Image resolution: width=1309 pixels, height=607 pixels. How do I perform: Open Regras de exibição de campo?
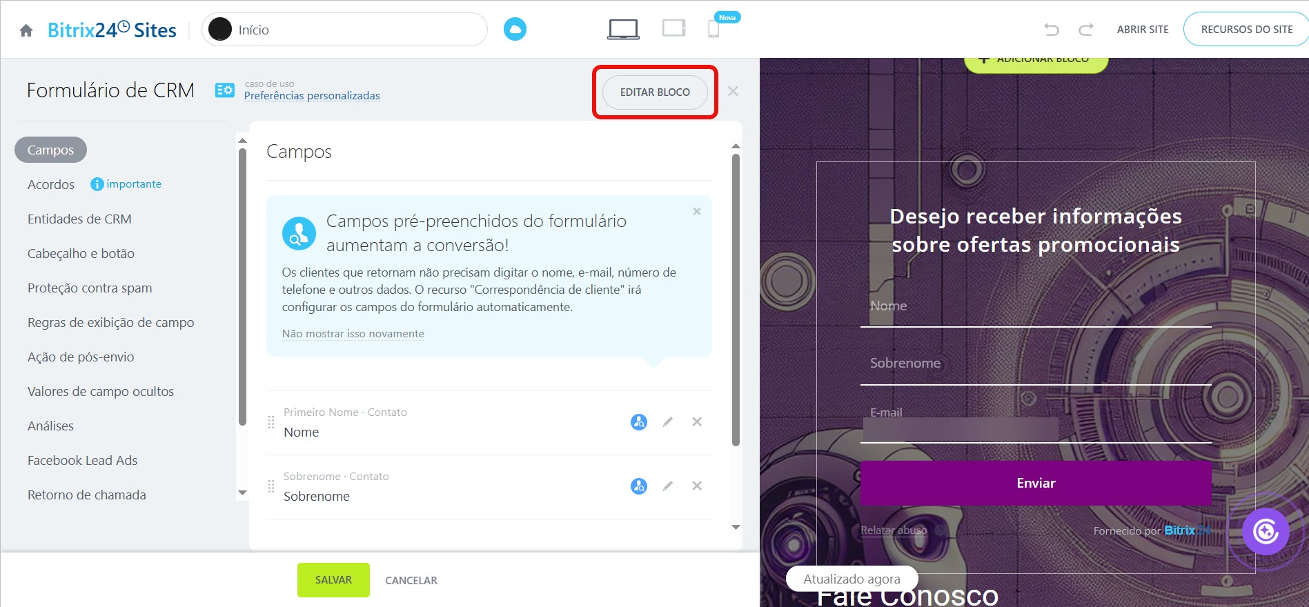coord(110,322)
